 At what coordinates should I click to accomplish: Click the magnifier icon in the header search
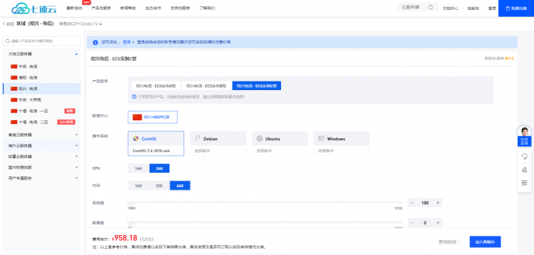(431, 7)
